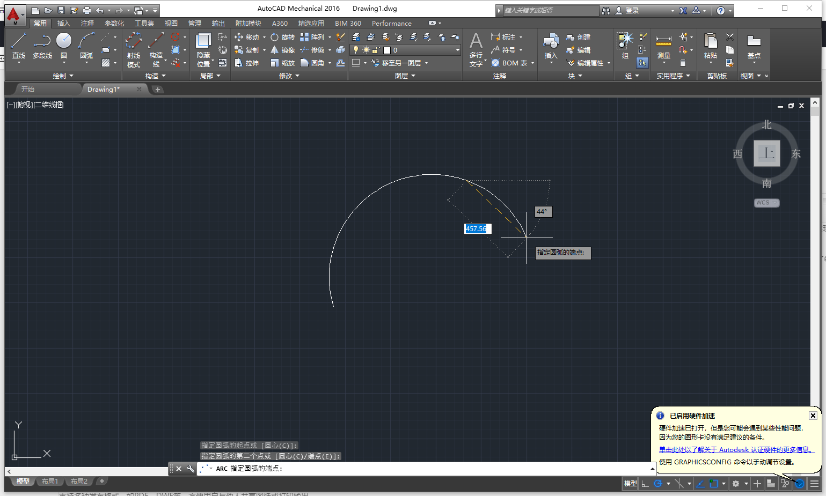Toggle object snap tracking in status bar
This screenshot has width=826, height=496.
[x=700, y=484]
